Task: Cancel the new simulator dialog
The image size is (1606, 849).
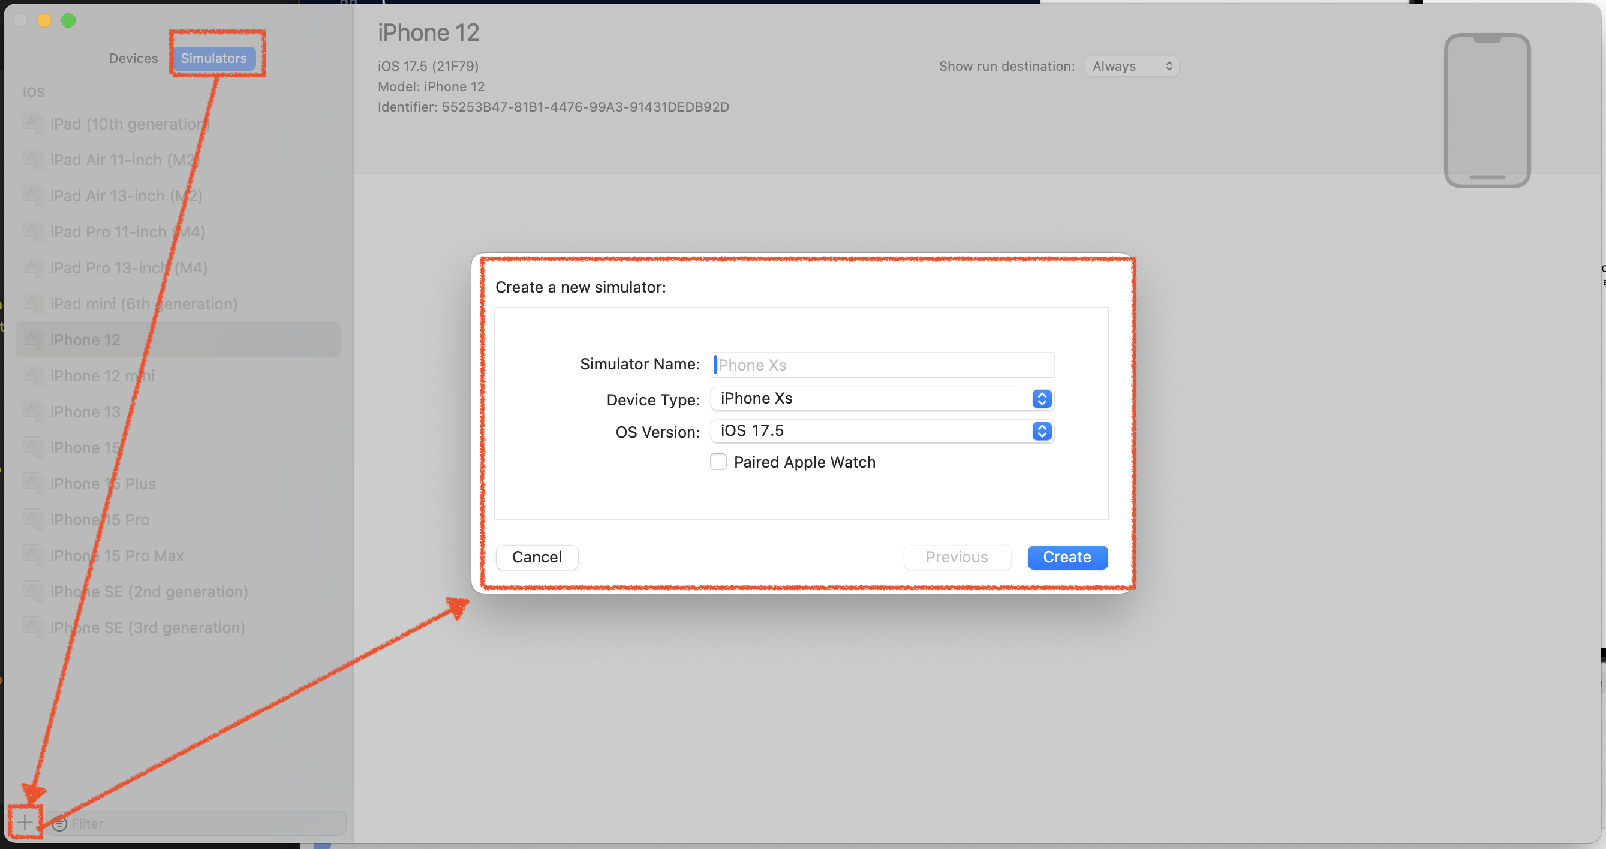Action: (x=537, y=556)
